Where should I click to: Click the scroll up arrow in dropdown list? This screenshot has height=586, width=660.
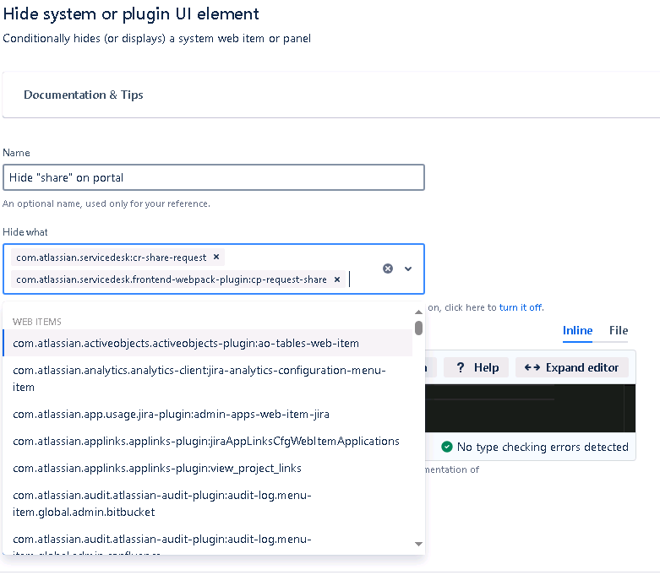click(418, 312)
